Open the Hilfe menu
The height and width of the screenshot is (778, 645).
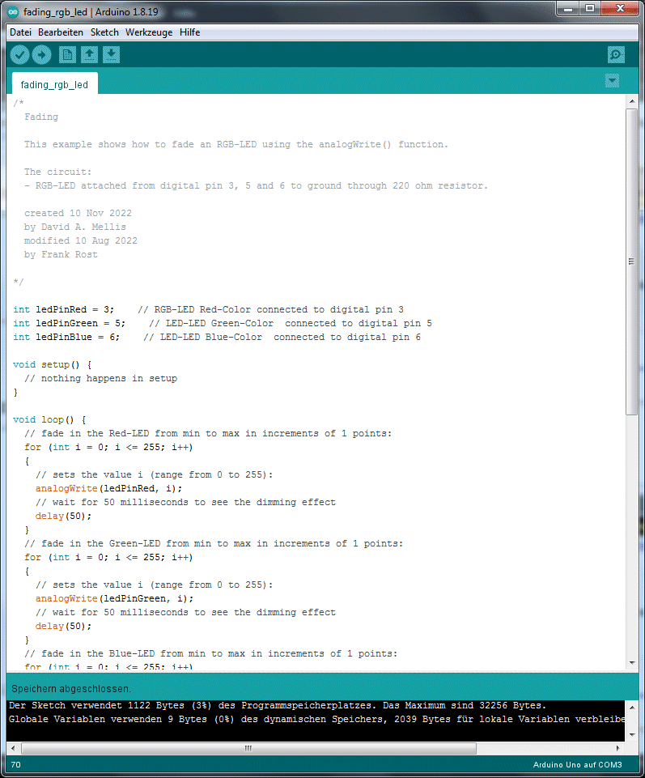pos(189,32)
